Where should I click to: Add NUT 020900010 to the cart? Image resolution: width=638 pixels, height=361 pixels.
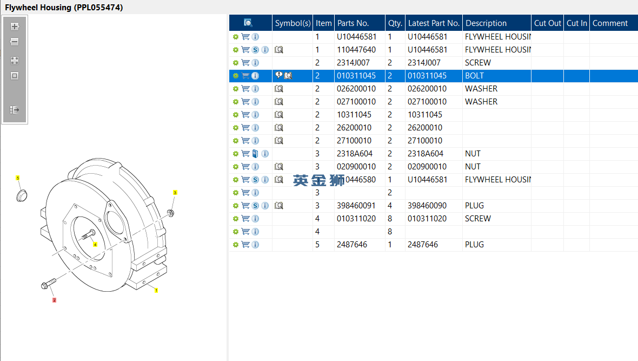coord(245,167)
